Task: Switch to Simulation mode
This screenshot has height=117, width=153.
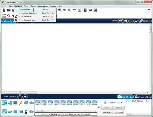Action: 143,97
